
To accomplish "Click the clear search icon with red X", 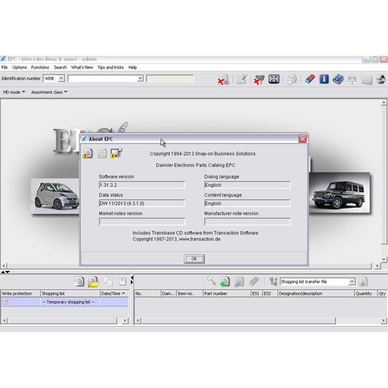I will point(224,80).
